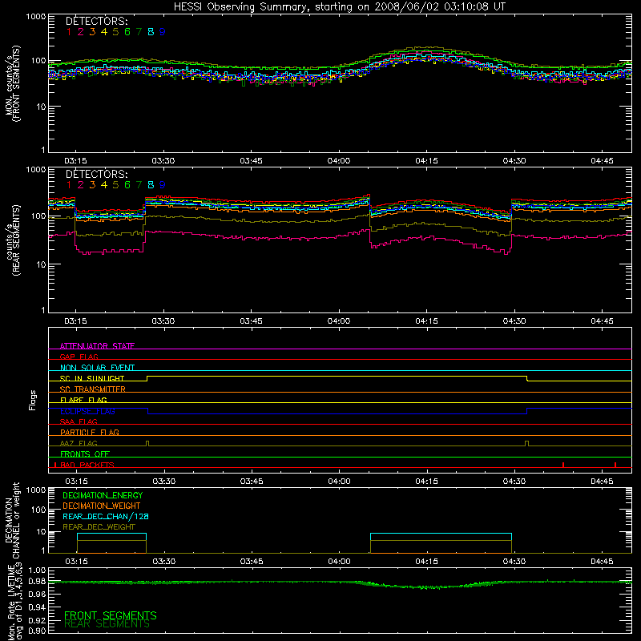This screenshot has height=641, width=641.
Task: Click the 0.92 tick on the livetime axis
Action: [37, 620]
